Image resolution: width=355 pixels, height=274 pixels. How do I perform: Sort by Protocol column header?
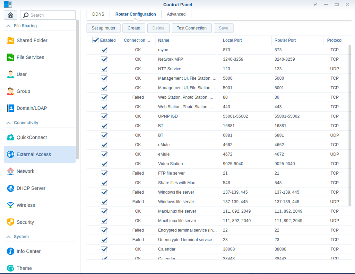[335, 40]
